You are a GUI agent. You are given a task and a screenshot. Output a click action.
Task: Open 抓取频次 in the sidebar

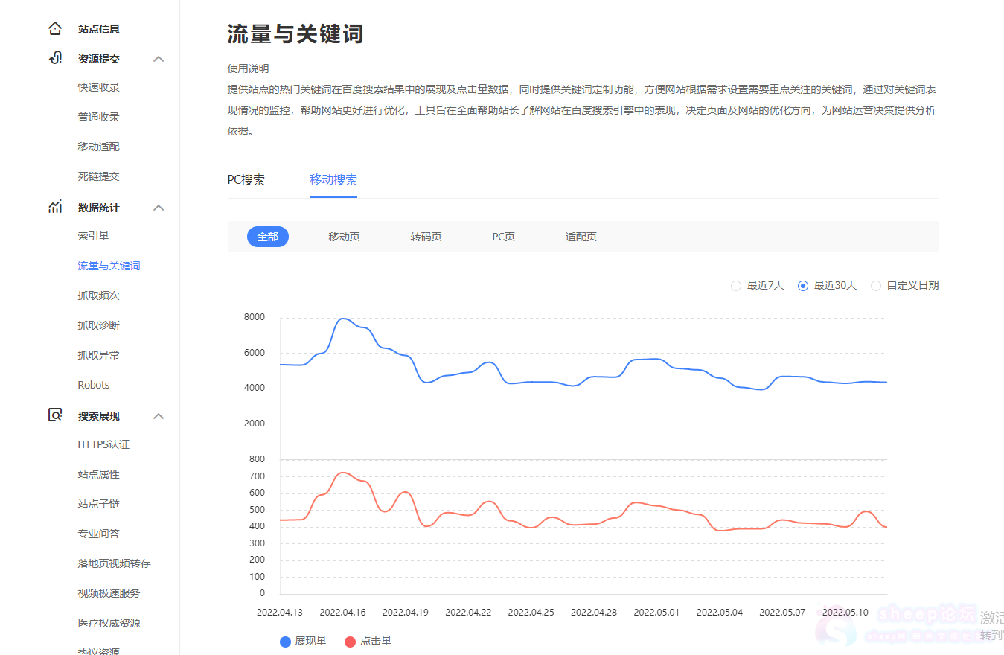pos(99,295)
